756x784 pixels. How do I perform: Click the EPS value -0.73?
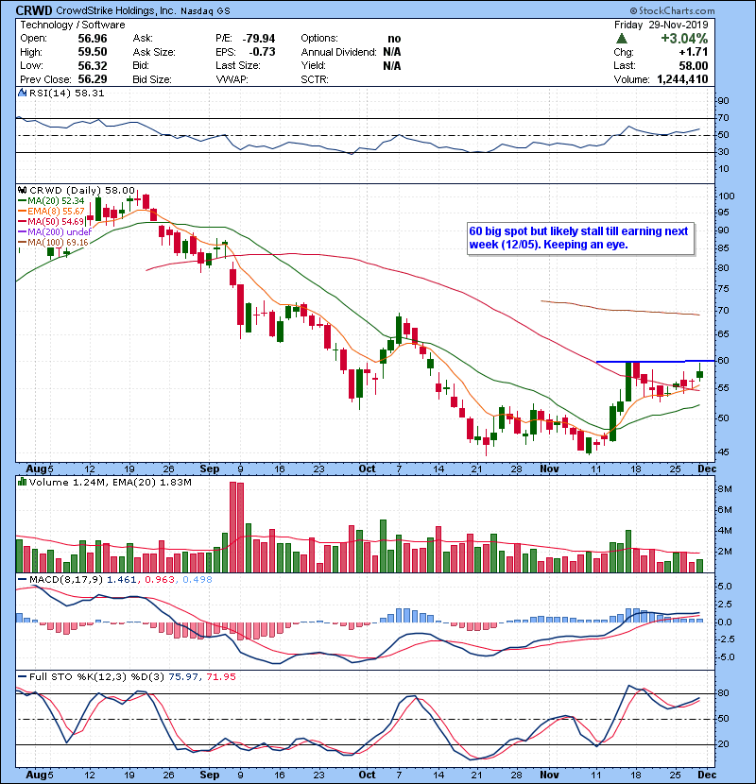[x=262, y=52]
